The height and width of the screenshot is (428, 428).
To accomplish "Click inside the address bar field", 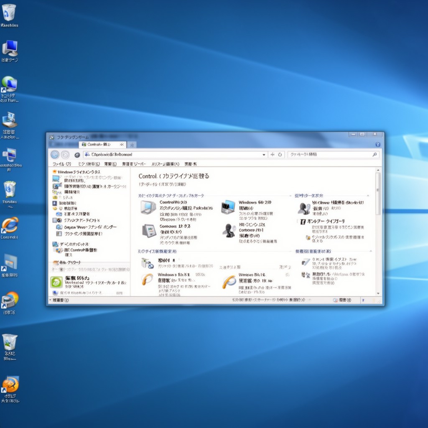I will 175,155.
